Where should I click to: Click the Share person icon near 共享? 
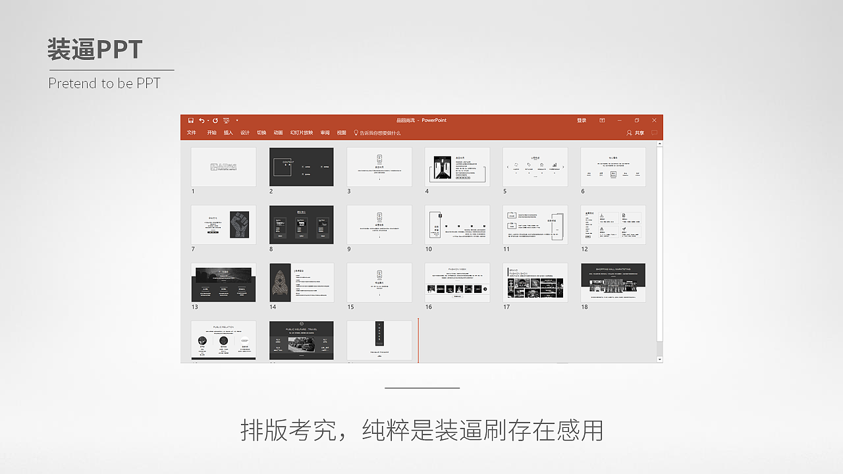(629, 132)
